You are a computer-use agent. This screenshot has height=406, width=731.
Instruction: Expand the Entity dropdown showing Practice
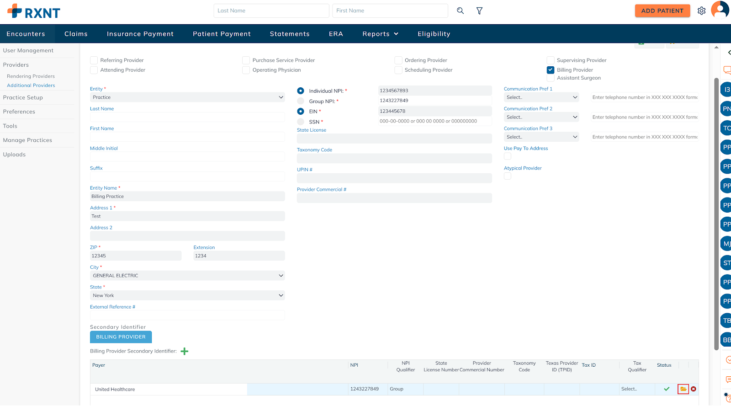[x=187, y=97]
